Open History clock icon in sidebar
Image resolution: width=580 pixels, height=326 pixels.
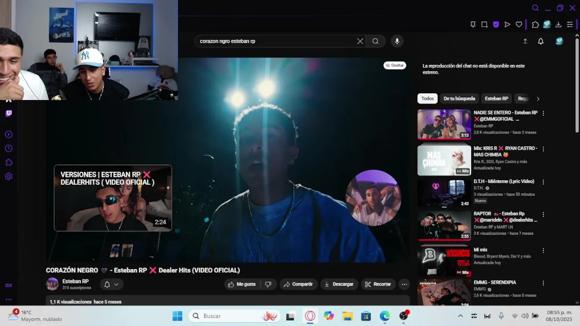9,149
